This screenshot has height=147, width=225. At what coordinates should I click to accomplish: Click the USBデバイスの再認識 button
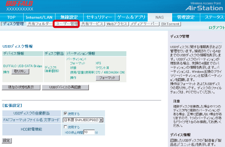(x=65, y=87)
